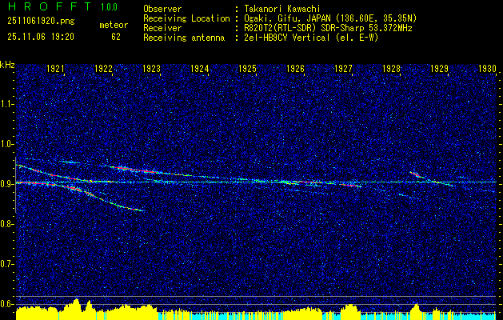Image resolution: width=503 pixels, height=320 pixels.
Task: Click the Receiver field label
Action: [162, 28]
